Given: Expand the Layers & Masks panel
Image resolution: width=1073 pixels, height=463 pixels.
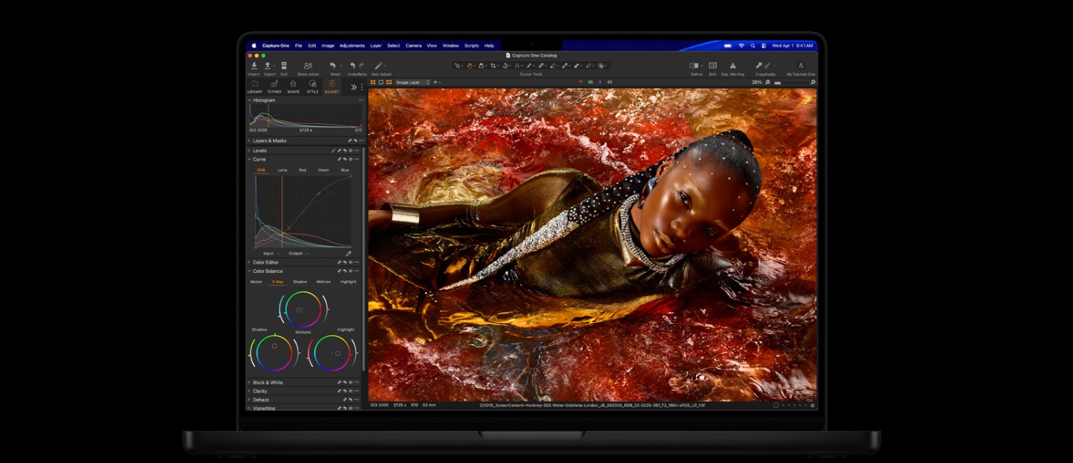Looking at the screenshot, I should (269, 141).
